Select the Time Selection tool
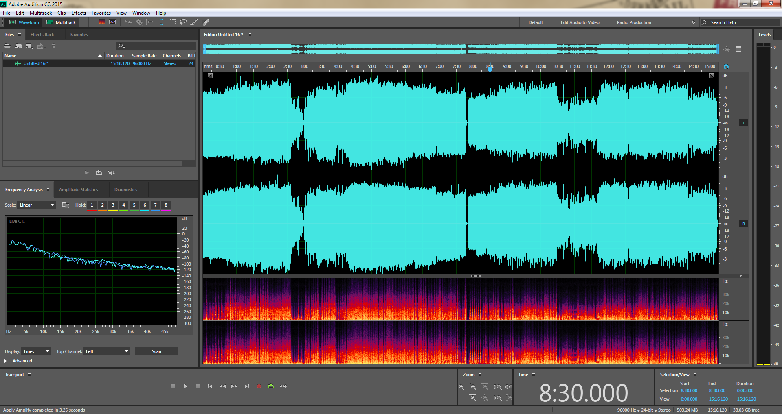The image size is (782, 414). (161, 22)
